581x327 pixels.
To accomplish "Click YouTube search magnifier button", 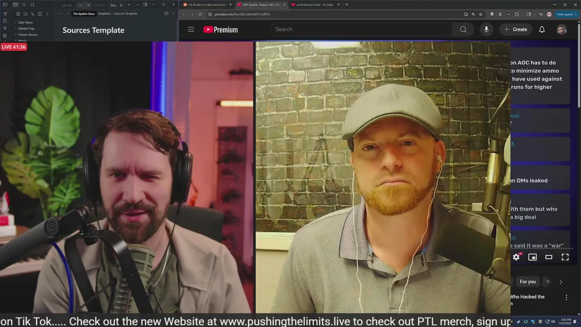I will pos(463,30).
